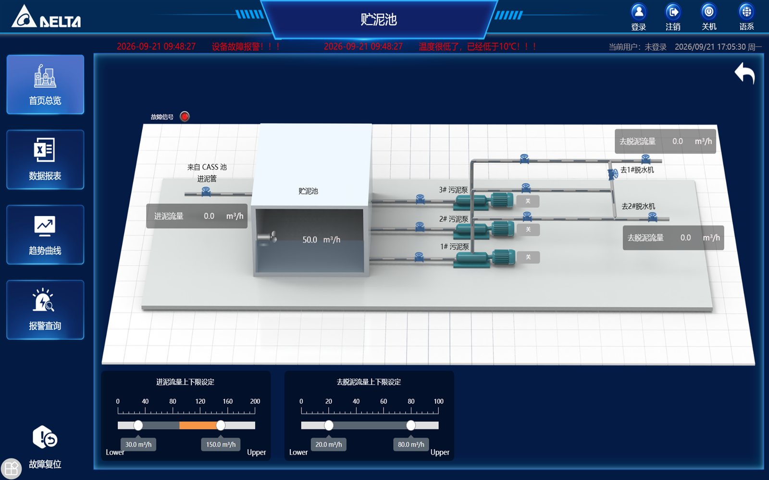Toggle the 1# 污泥泵 关 status button

[x=528, y=257]
